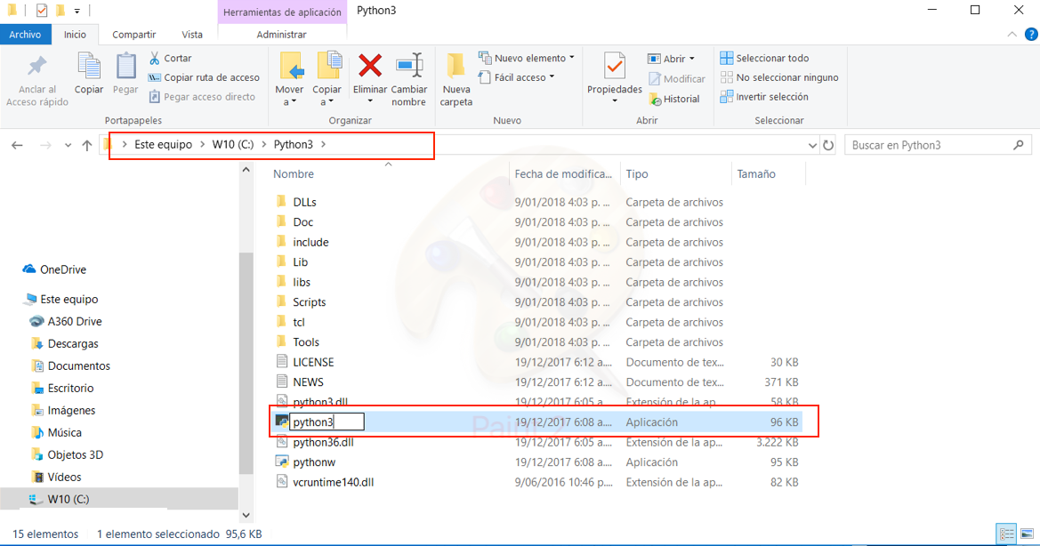This screenshot has height=546, width=1040.
Task: Click No seleccionar ninguno
Action: coord(779,77)
